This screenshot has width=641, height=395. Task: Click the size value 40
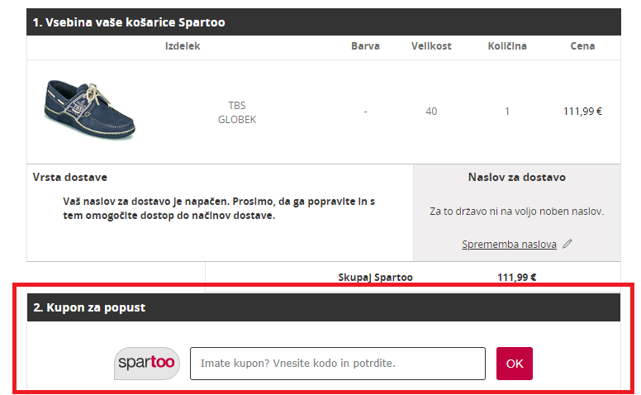click(x=431, y=112)
